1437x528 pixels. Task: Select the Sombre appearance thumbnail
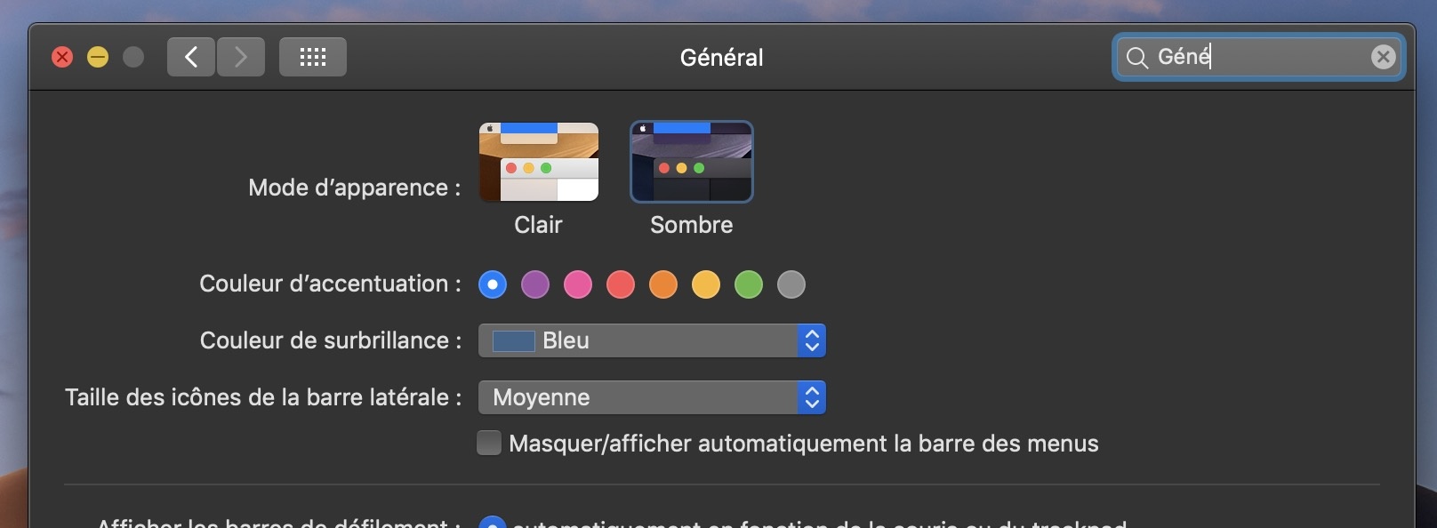[692, 163]
